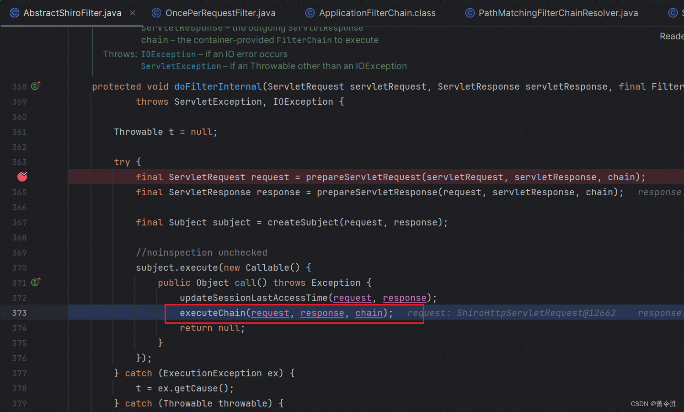Open the ServletException link in Javadoc

point(181,66)
